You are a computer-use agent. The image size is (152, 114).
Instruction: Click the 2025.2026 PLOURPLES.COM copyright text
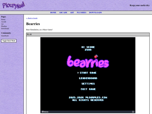tap(88, 97)
